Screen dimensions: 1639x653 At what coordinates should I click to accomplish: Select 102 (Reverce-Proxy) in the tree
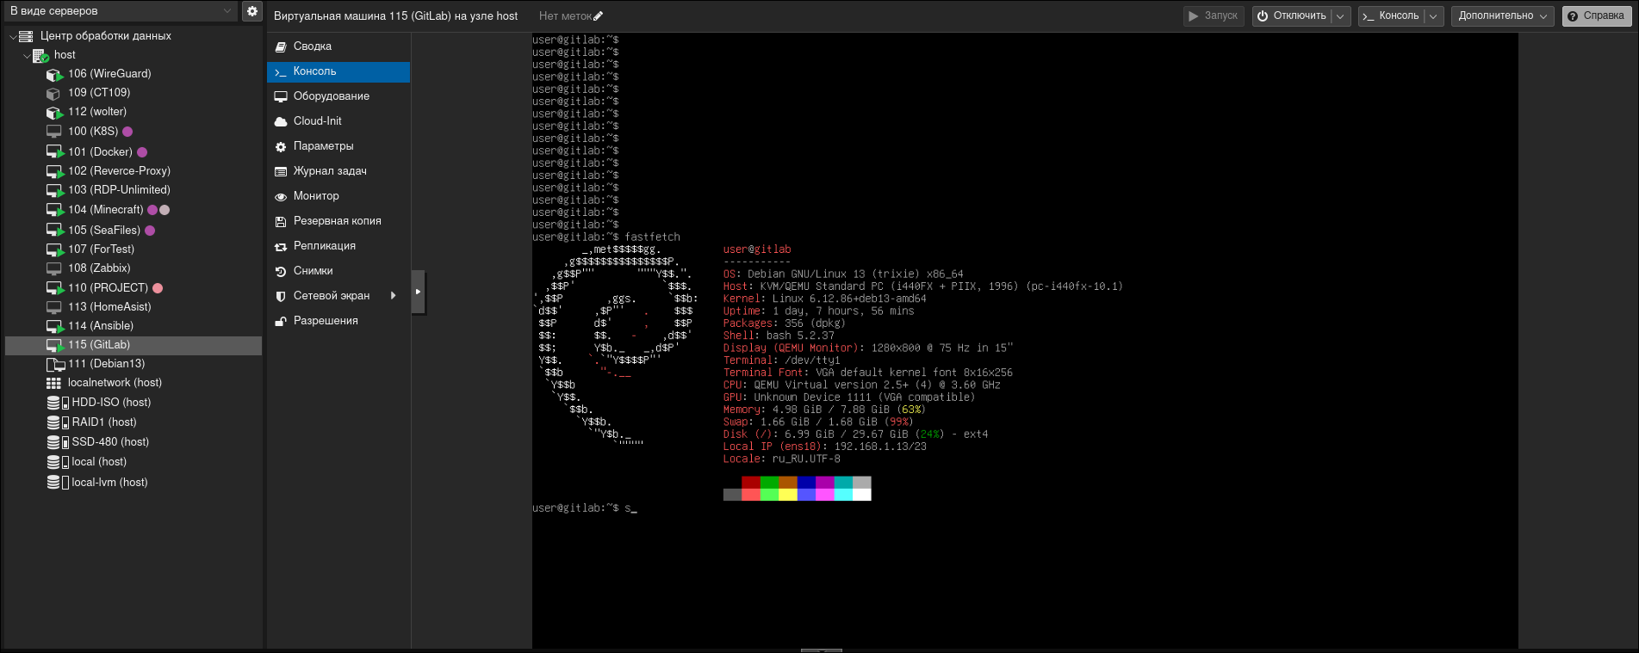click(x=133, y=171)
